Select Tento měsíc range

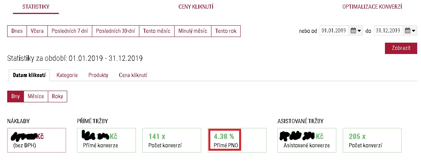click(157, 31)
